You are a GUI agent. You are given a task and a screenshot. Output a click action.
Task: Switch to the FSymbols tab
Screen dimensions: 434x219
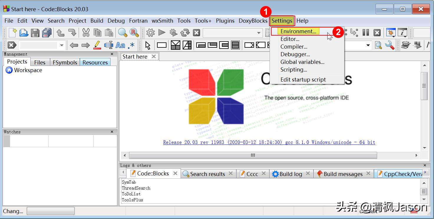[x=65, y=62]
